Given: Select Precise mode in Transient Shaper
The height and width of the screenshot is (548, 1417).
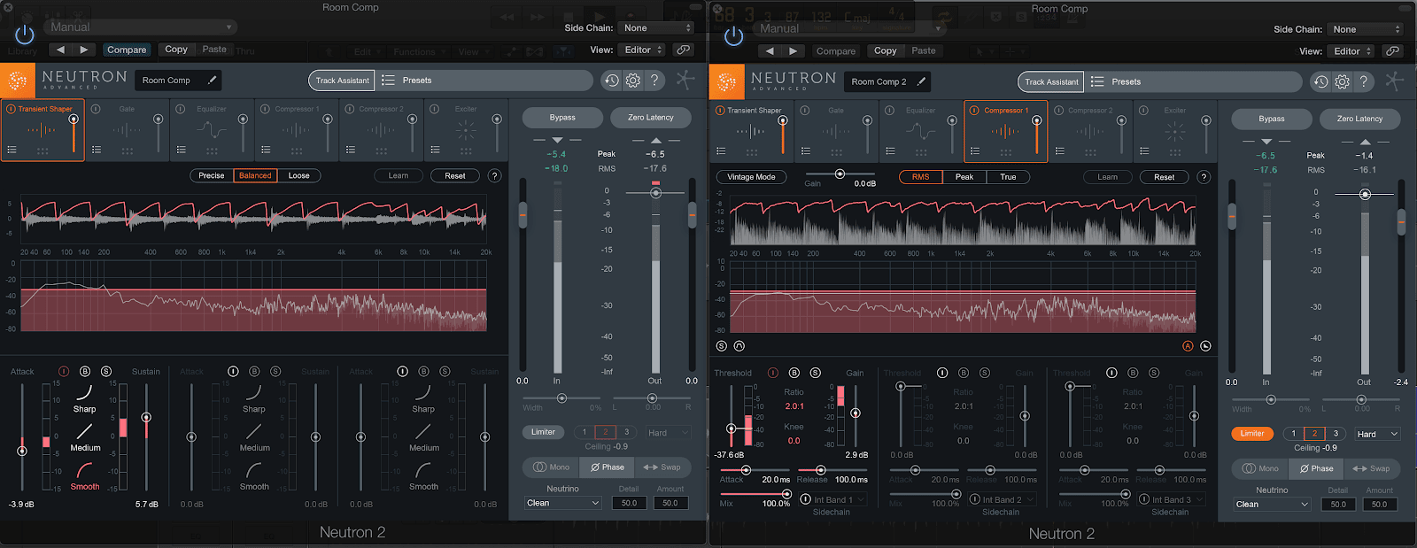Looking at the screenshot, I should coord(212,175).
